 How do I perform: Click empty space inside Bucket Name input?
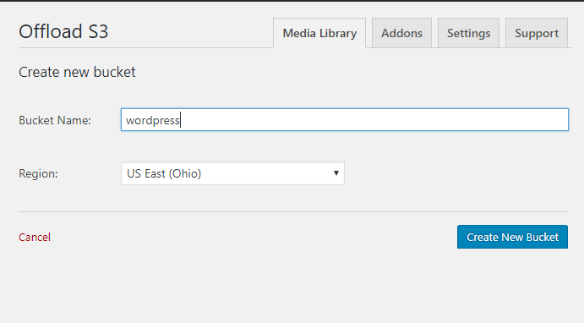point(373,119)
